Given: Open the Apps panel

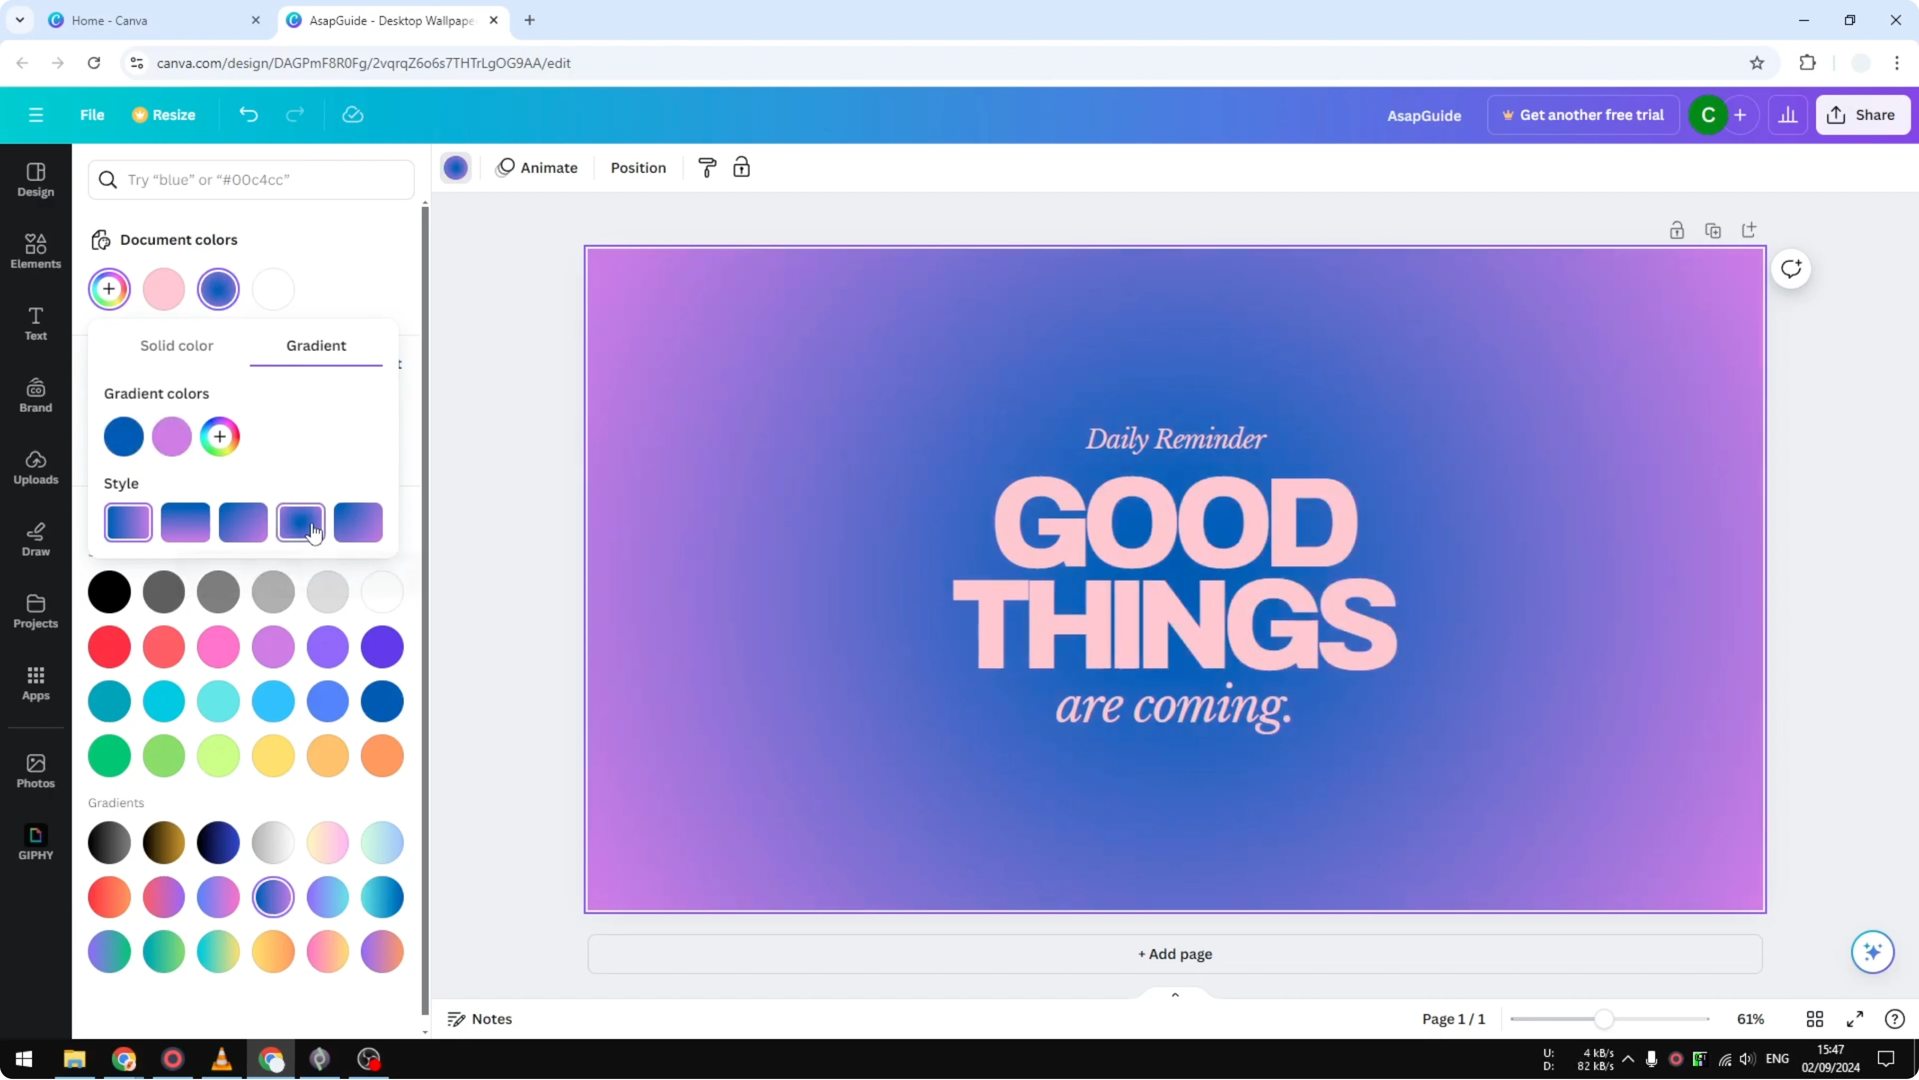Looking at the screenshot, I should click(36, 683).
